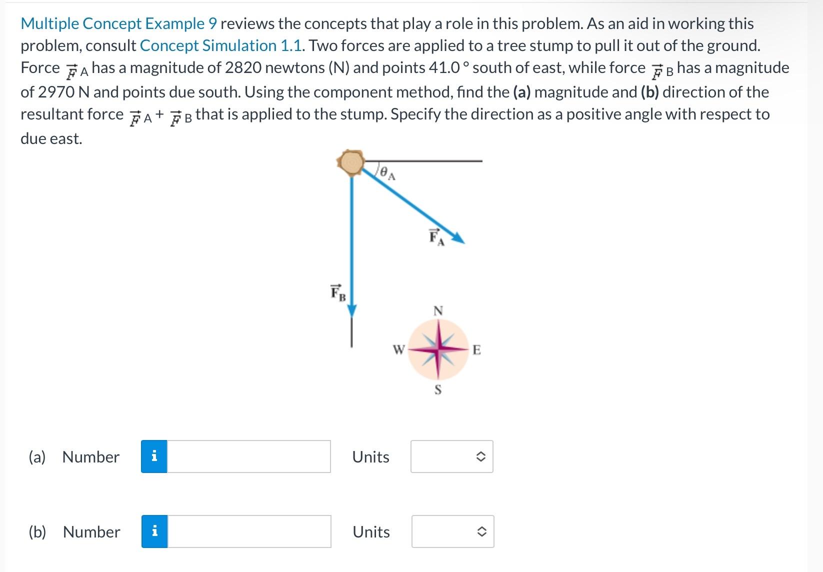Expand the chevron control next to first Units box
The height and width of the screenshot is (572, 823).
(479, 456)
